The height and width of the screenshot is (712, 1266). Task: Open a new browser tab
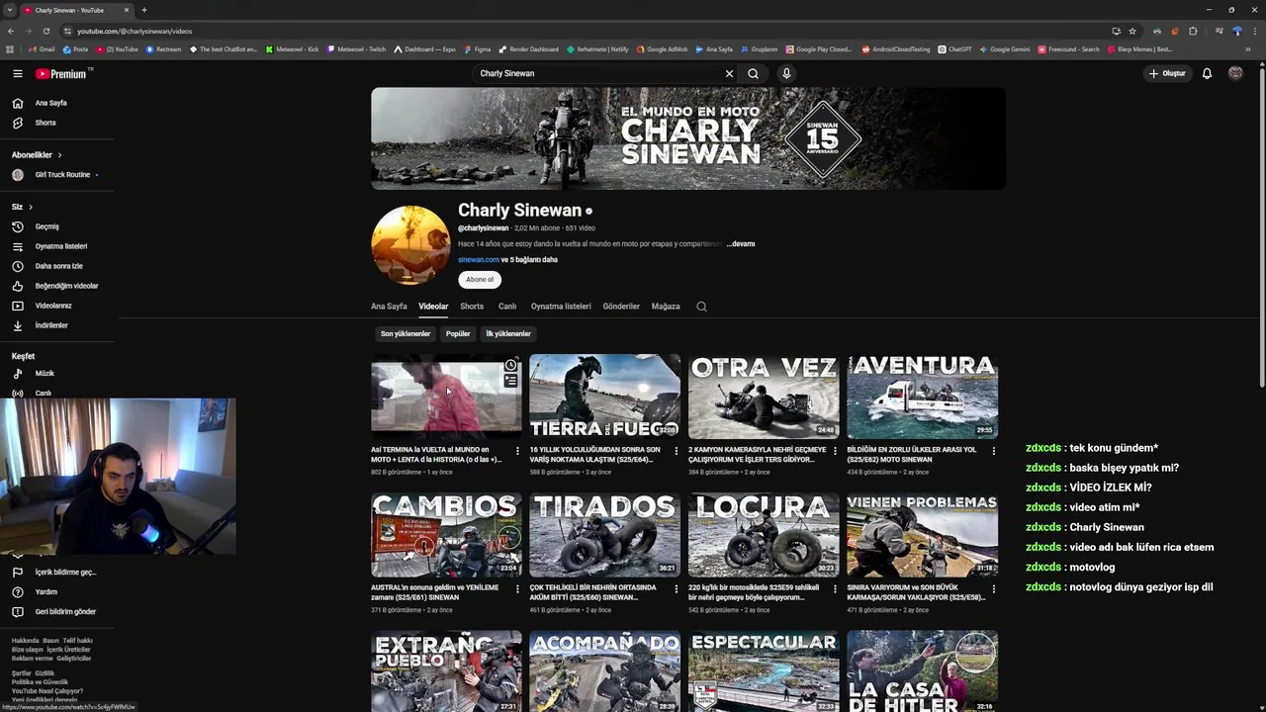(x=143, y=10)
